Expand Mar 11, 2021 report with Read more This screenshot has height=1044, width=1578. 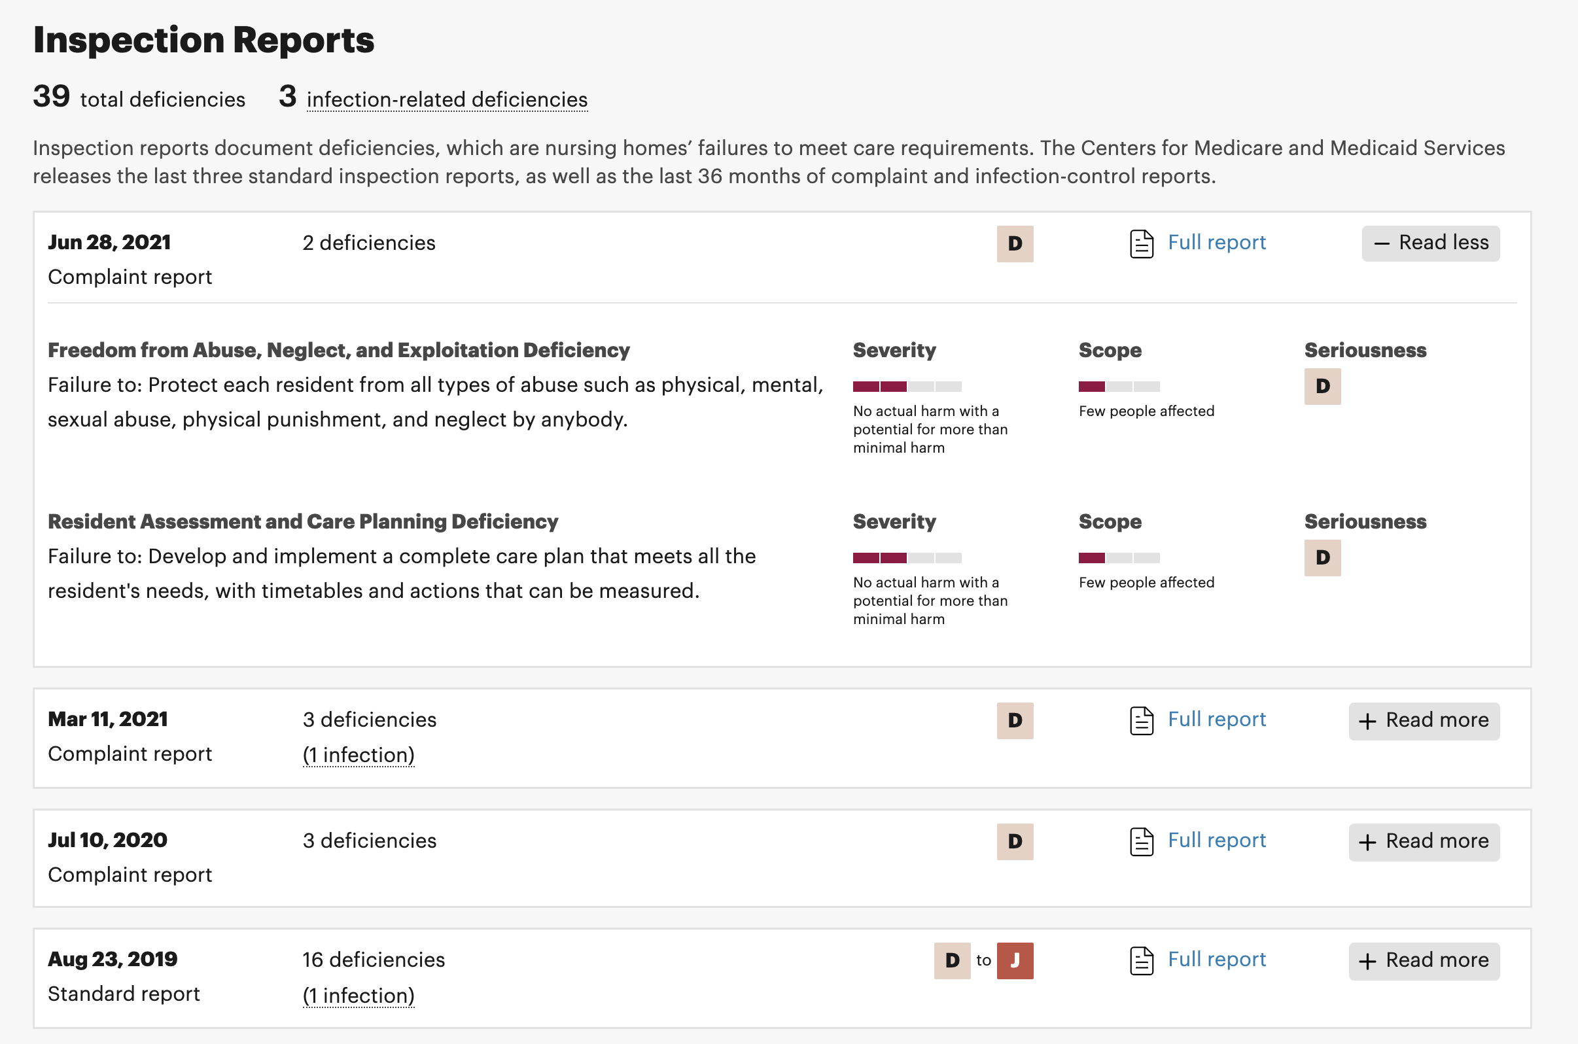[x=1424, y=720]
